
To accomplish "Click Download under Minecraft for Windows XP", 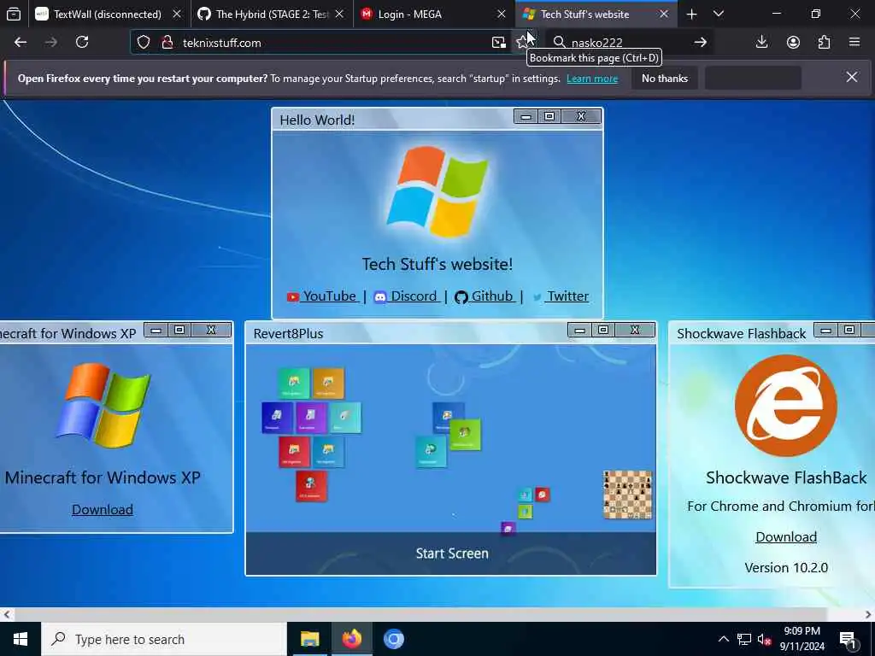I will click(103, 509).
